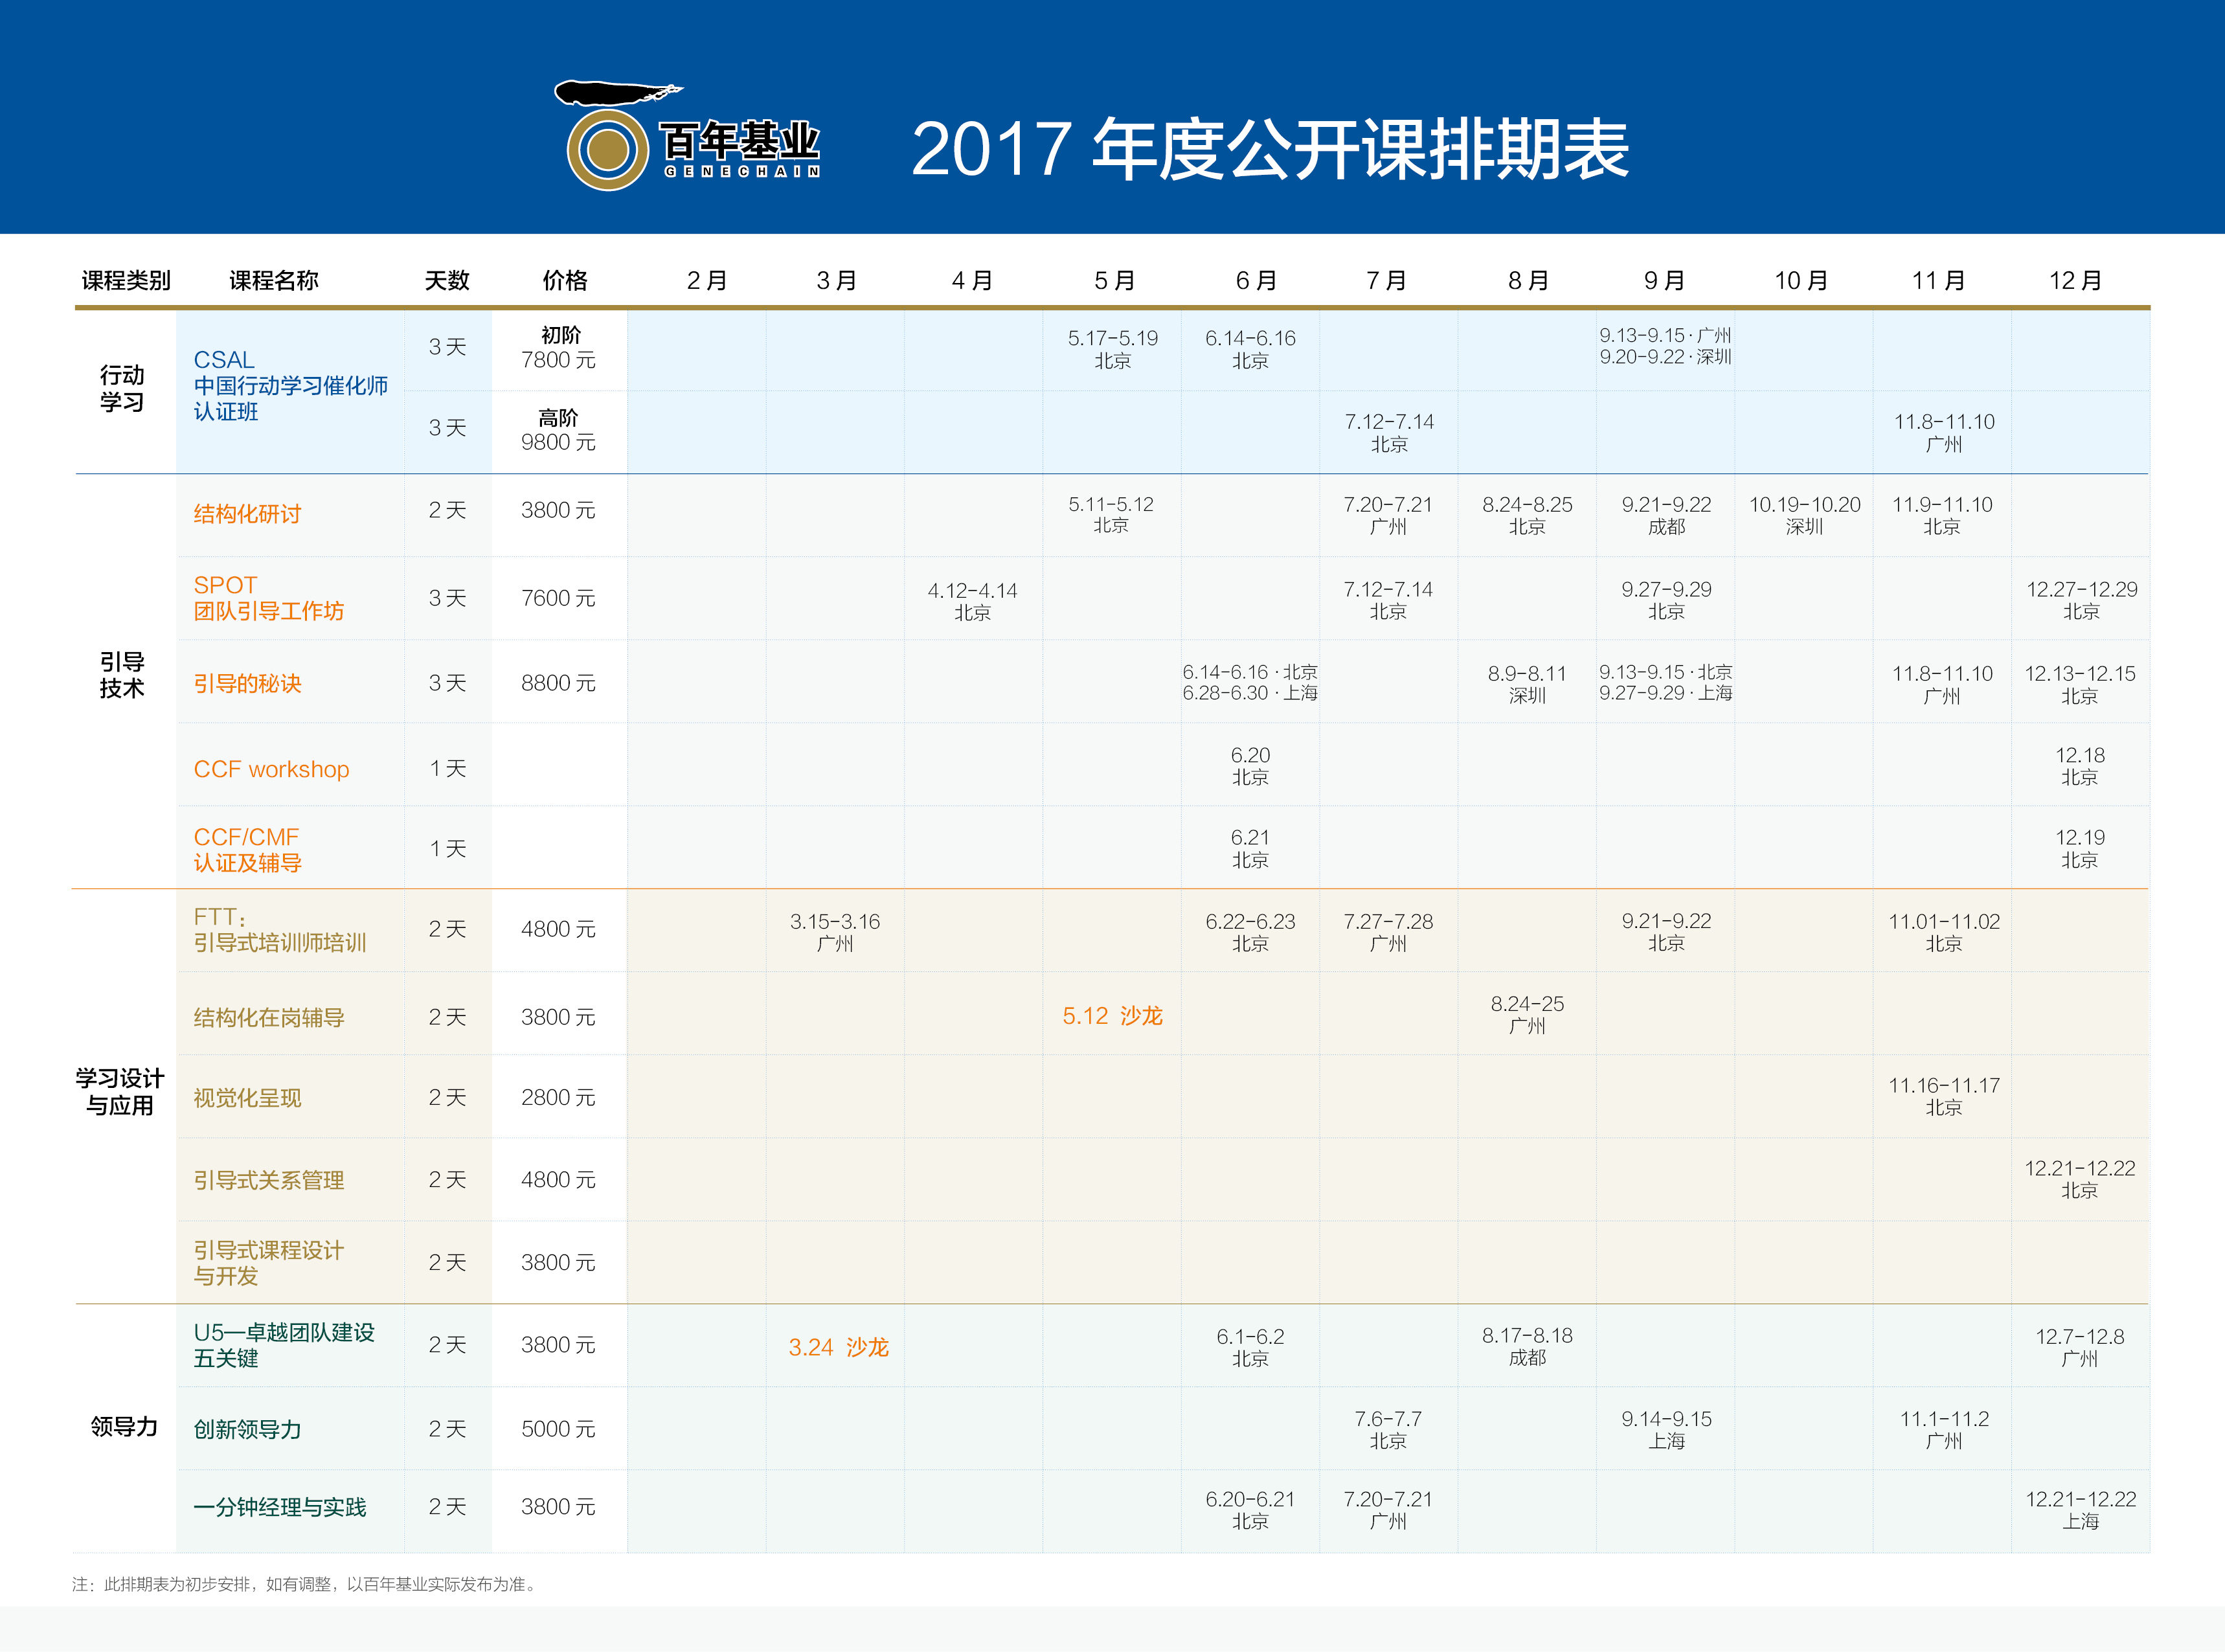Viewport: 2225px width, 1652px height.
Task: Click the 10.19-10.20 深圳 schedule cell
Action: coord(1804,515)
